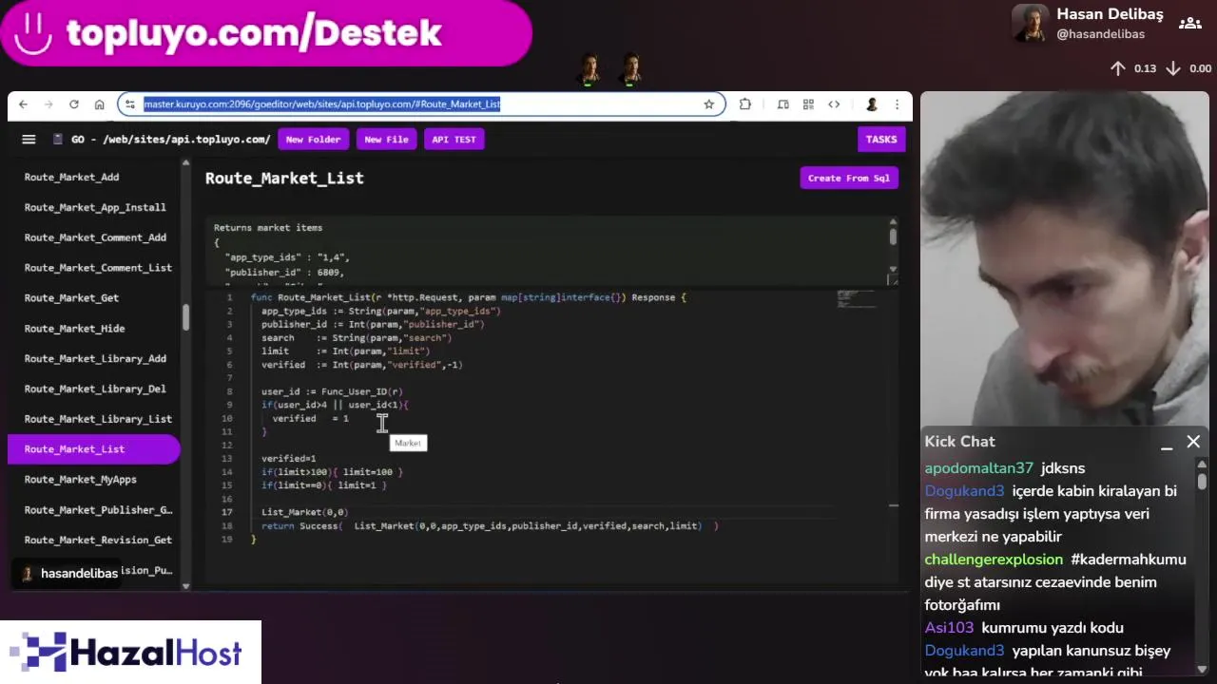Select Route_Market_List in sidebar
The width and height of the screenshot is (1217, 684).
(x=93, y=449)
